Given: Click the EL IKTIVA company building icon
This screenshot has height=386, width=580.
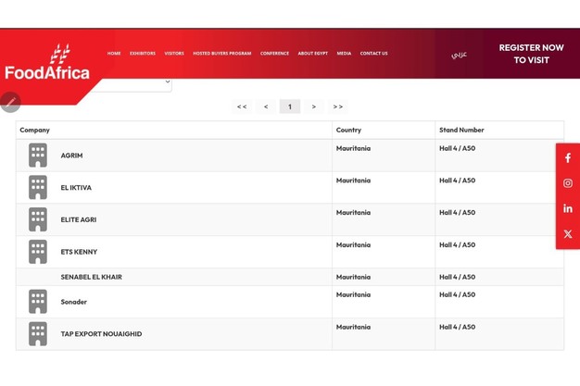Looking at the screenshot, I should pos(38,188).
